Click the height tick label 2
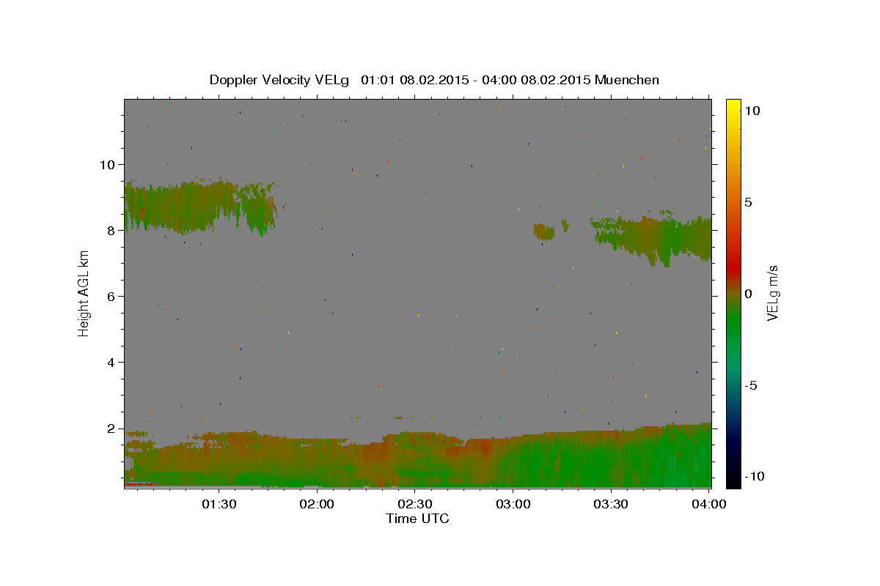The width and height of the screenshot is (880, 586). point(111,428)
